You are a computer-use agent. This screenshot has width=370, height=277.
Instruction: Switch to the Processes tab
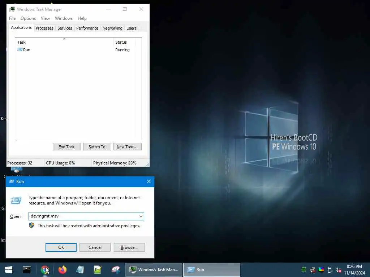pyautogui.click(x=44, y=28)
